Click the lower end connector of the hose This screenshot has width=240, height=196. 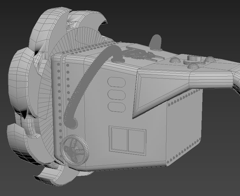point(72,122)
